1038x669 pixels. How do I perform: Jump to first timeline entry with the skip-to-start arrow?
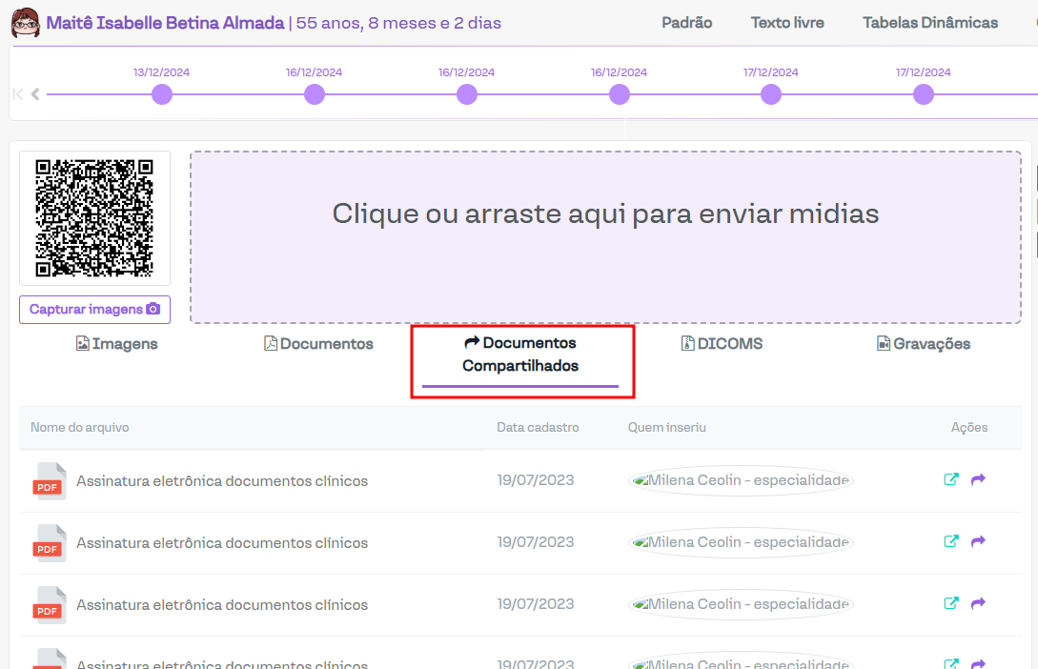(18, 94)
